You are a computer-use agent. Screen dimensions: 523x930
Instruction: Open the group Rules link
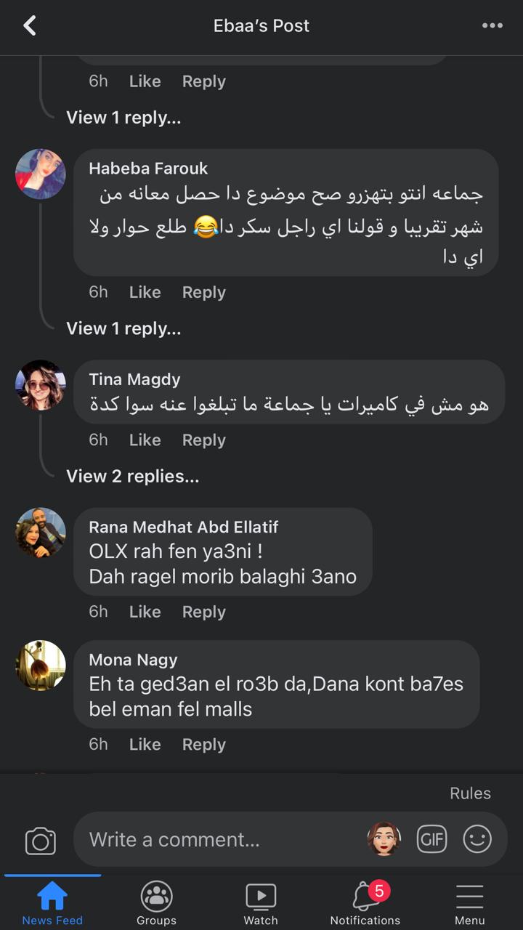click(x=470, y=793)
